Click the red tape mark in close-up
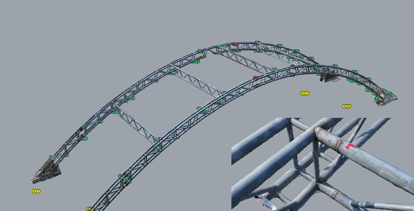 [351, 146]
